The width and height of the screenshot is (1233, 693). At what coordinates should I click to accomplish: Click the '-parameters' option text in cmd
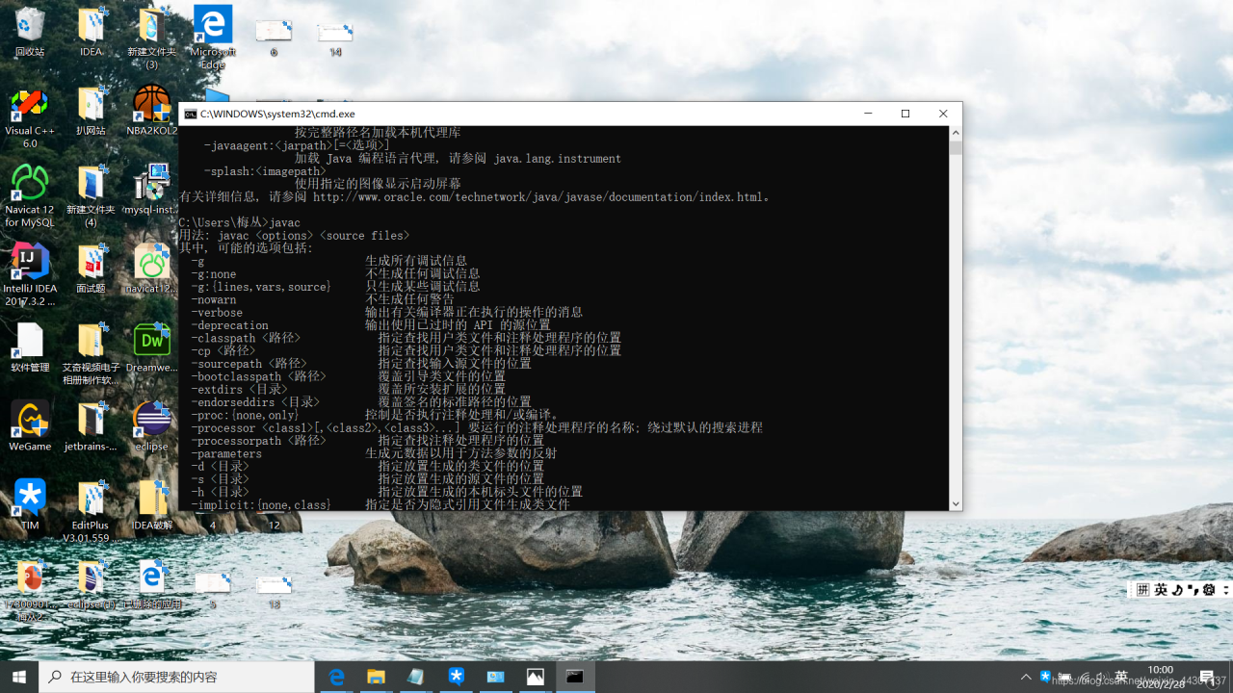click(x=226, y=453)
